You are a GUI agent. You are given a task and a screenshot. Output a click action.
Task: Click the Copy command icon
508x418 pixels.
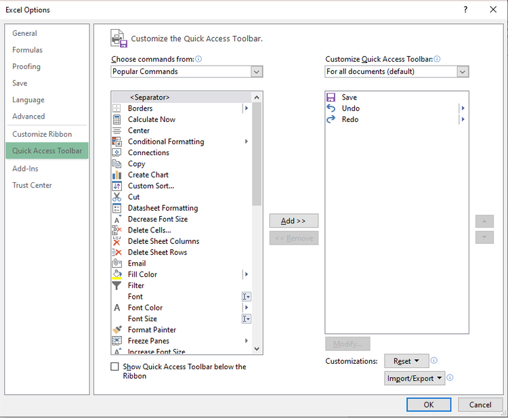(x=117, y=164)
